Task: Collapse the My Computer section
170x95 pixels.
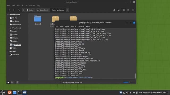Action: pos(8,15)
